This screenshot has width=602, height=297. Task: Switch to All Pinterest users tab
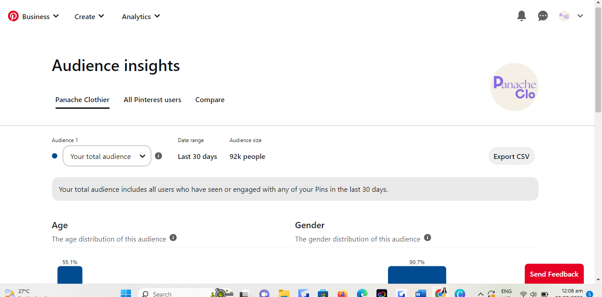152,100
